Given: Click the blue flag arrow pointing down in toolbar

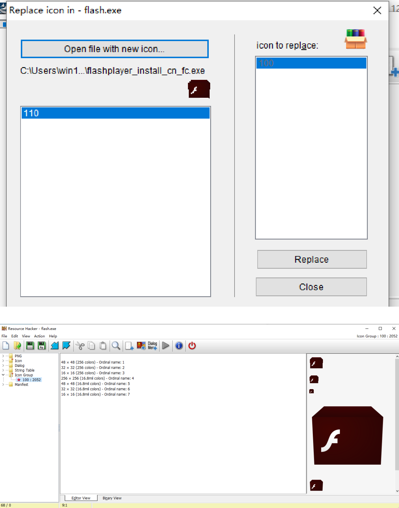Looking at the screenshot, I should point(66,345).
